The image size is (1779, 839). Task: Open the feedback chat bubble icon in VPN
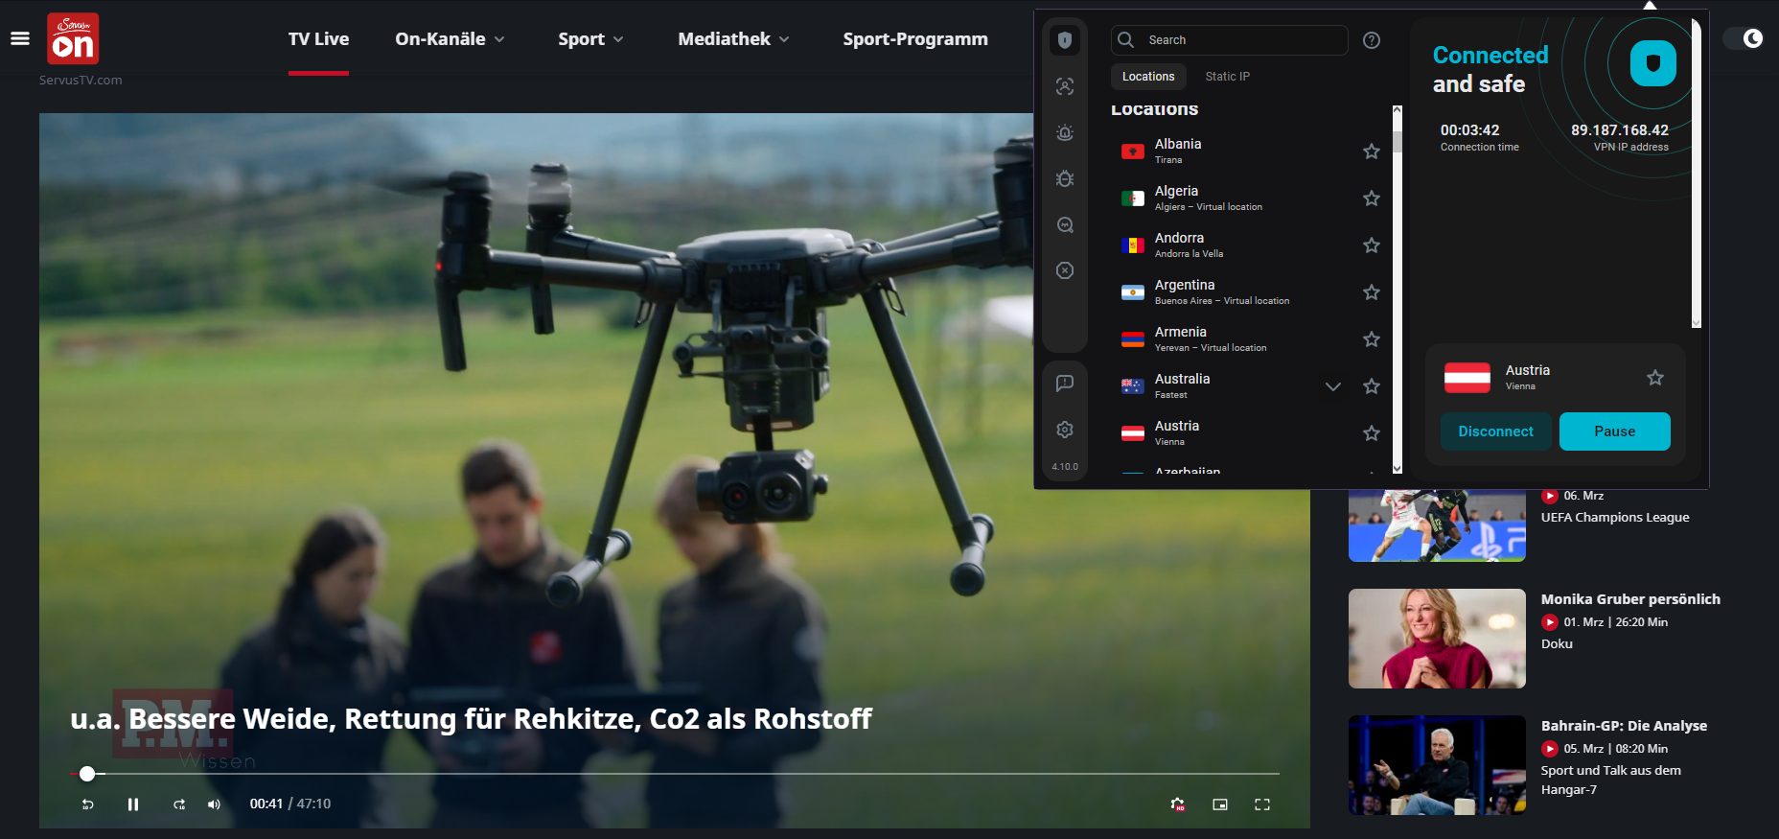[x=1065, y=384]
